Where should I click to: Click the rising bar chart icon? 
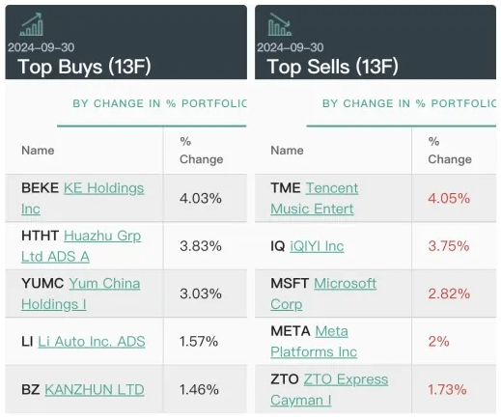coord(31,24)
